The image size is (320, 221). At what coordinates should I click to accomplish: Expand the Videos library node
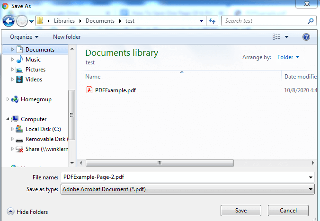12,80
